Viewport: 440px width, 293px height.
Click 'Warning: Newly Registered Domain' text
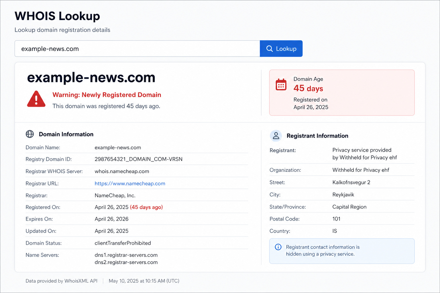pos(107,95)
